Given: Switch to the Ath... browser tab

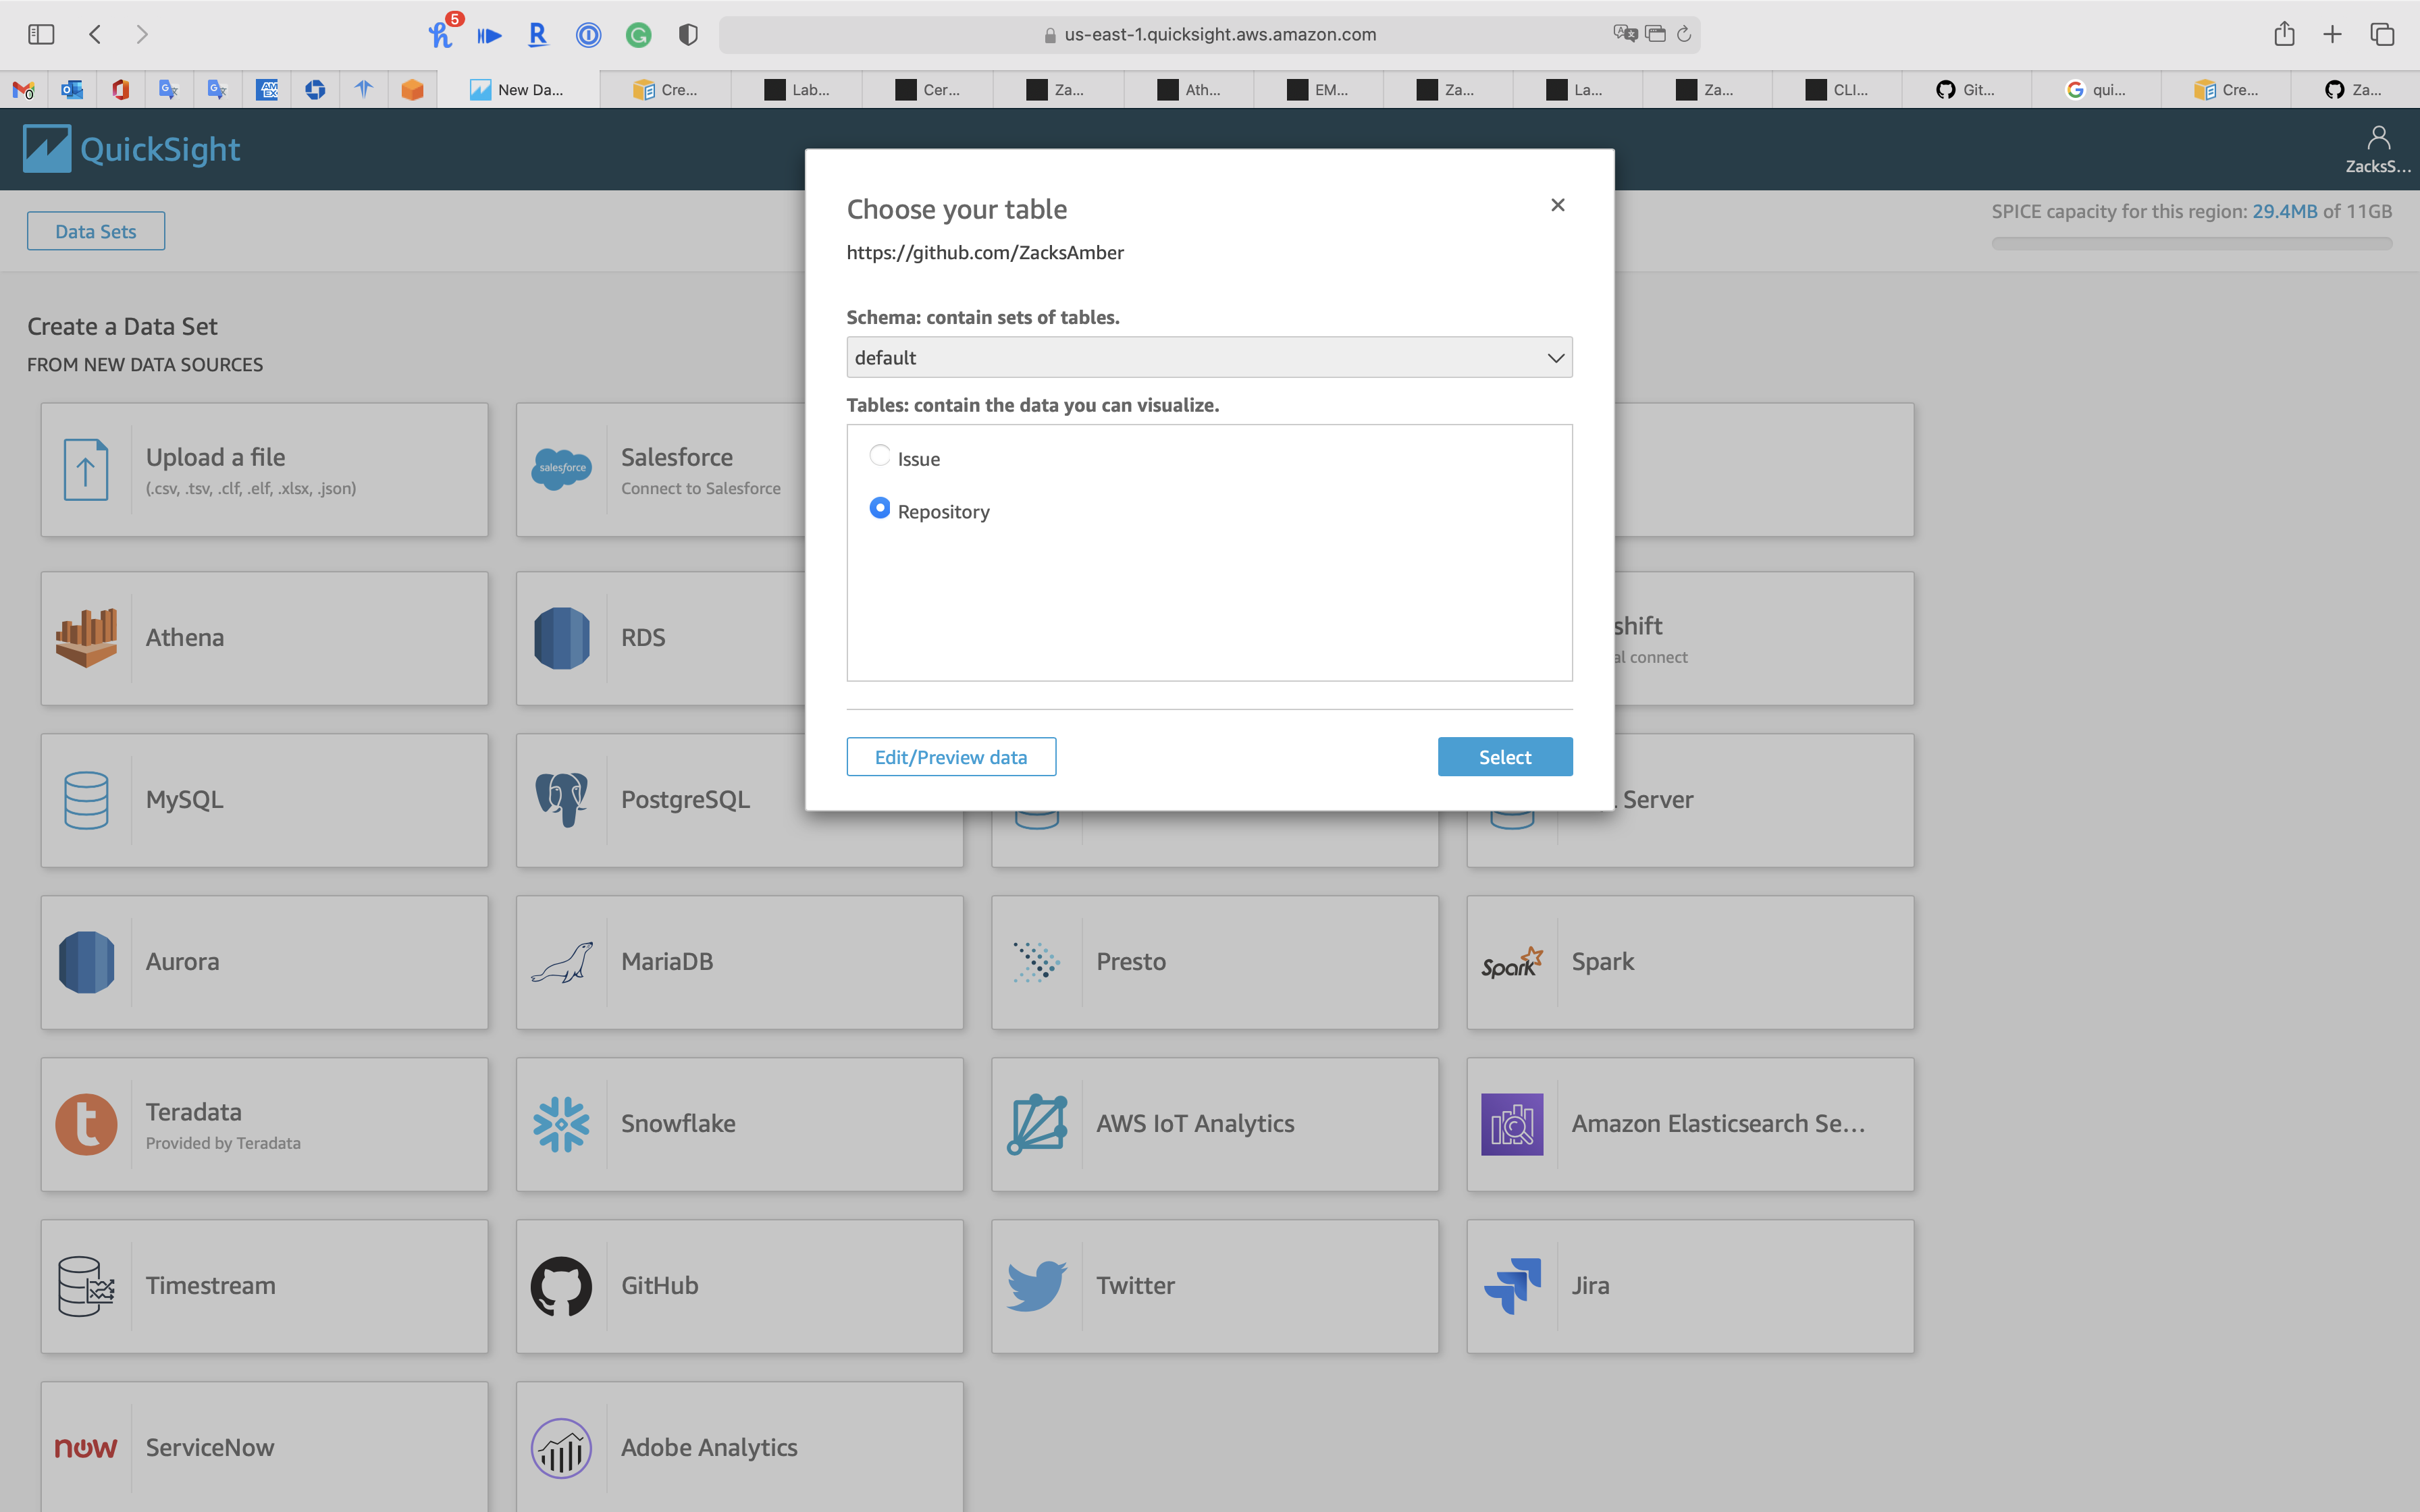Looking at the screenshot, I should coord(1188,90).
